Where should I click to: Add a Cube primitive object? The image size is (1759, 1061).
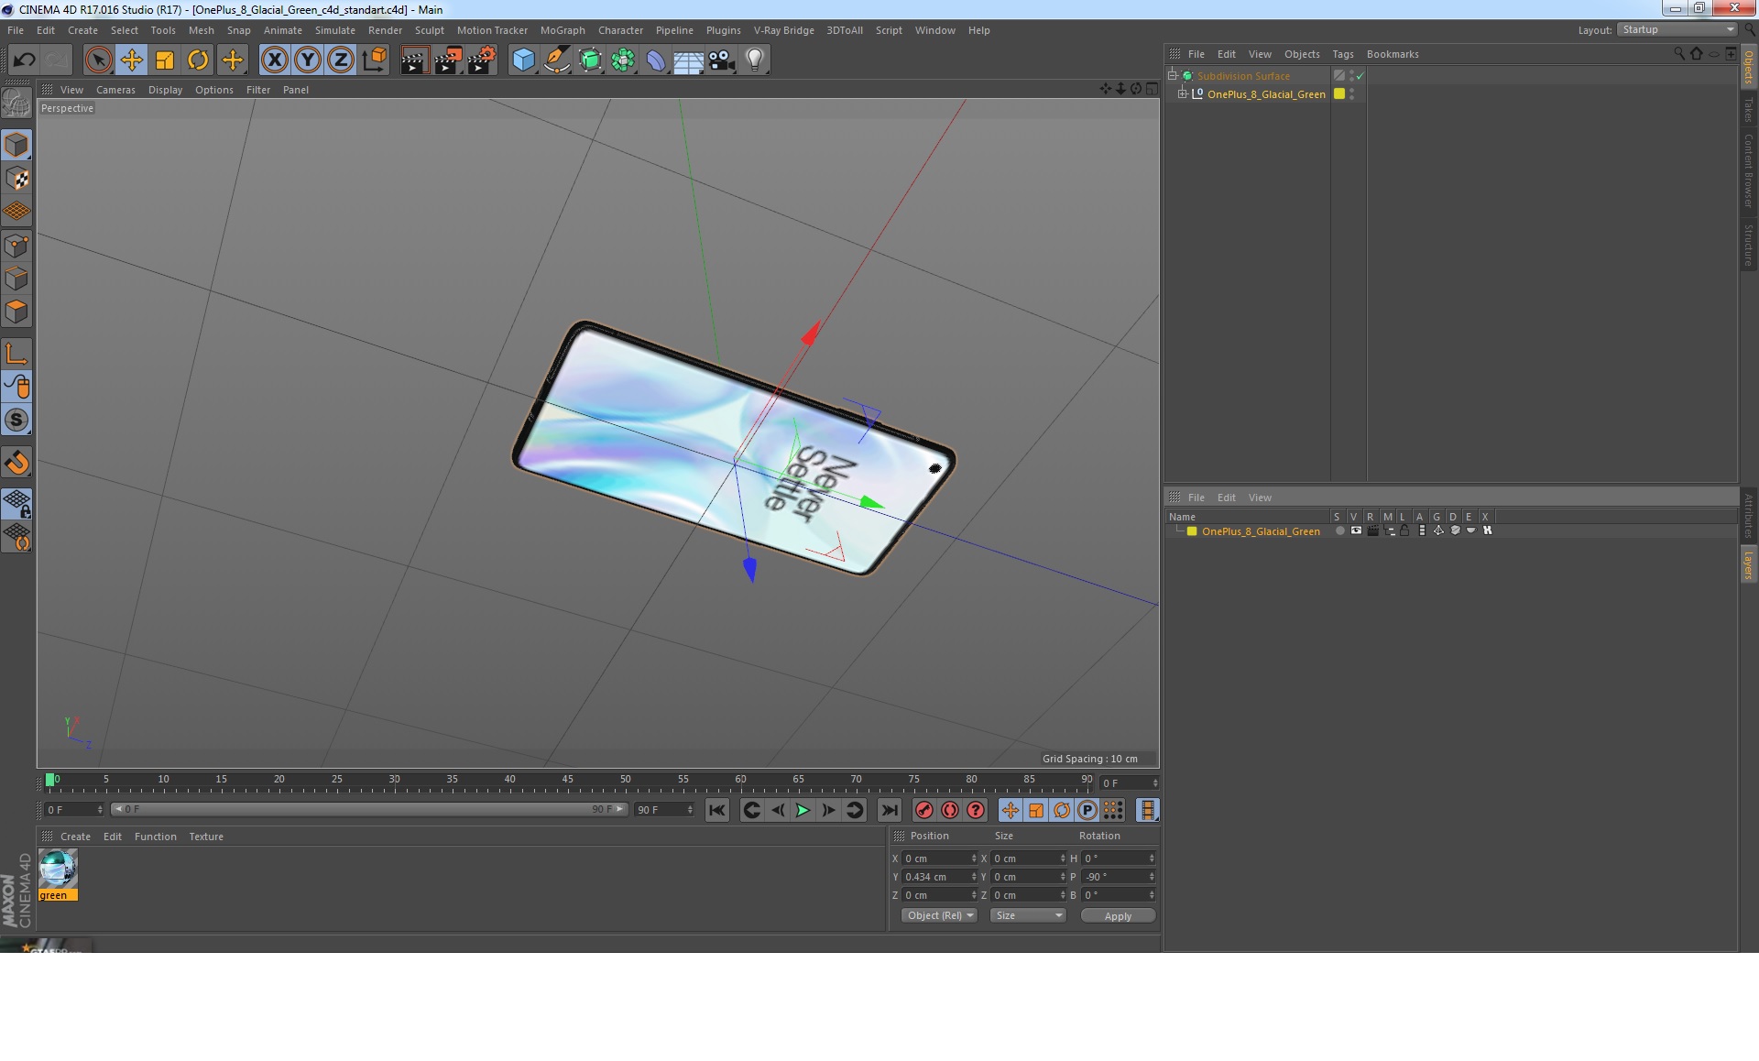pos(523,60)
